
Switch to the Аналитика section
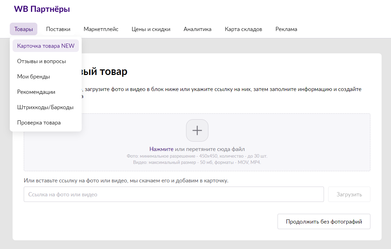coord(198,29)
